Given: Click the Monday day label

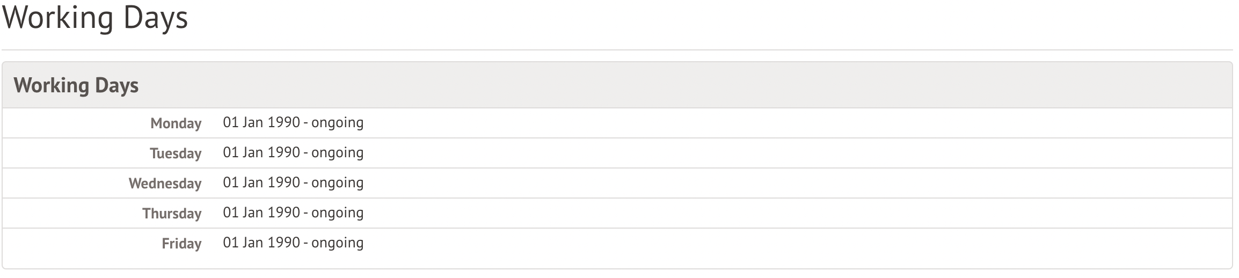Looking at the screenshot, I should pyautogui.click(x=176, y=123).
